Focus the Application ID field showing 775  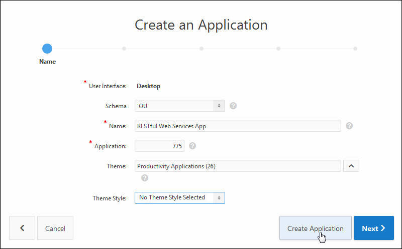point(160,146)
